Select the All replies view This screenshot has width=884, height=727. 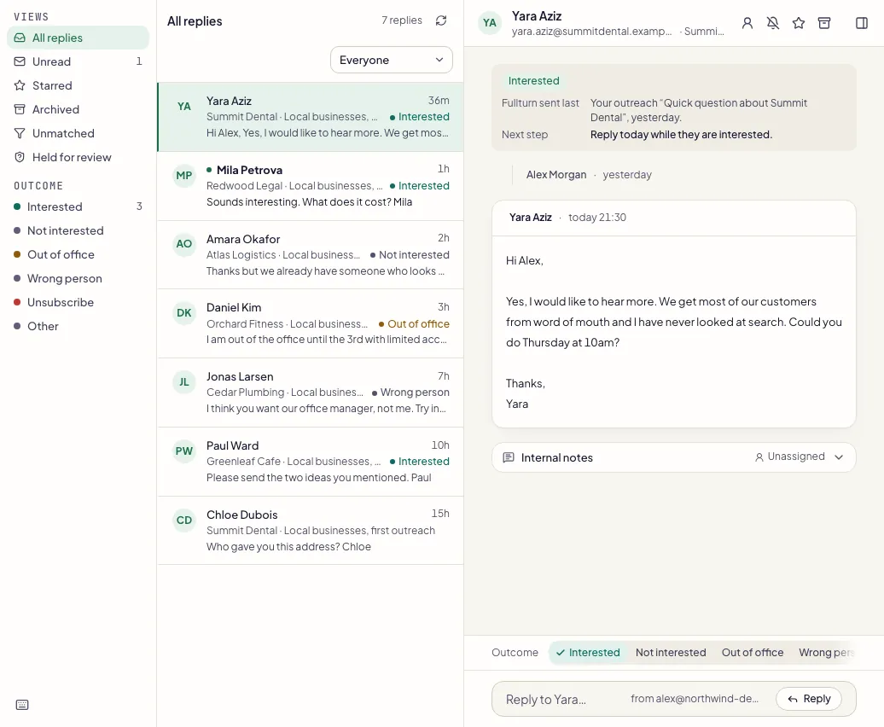point(78,38)
